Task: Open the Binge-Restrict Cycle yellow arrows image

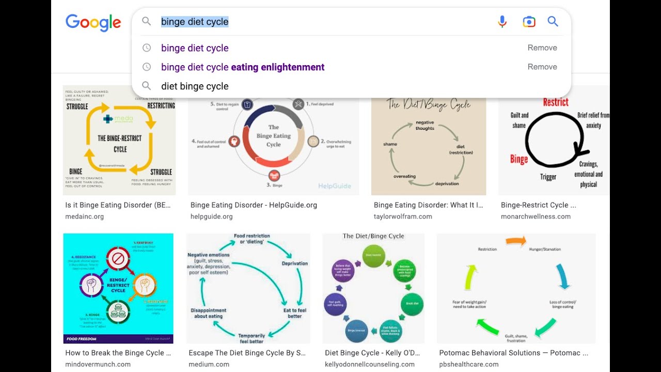Action: [x=119, y=141]
